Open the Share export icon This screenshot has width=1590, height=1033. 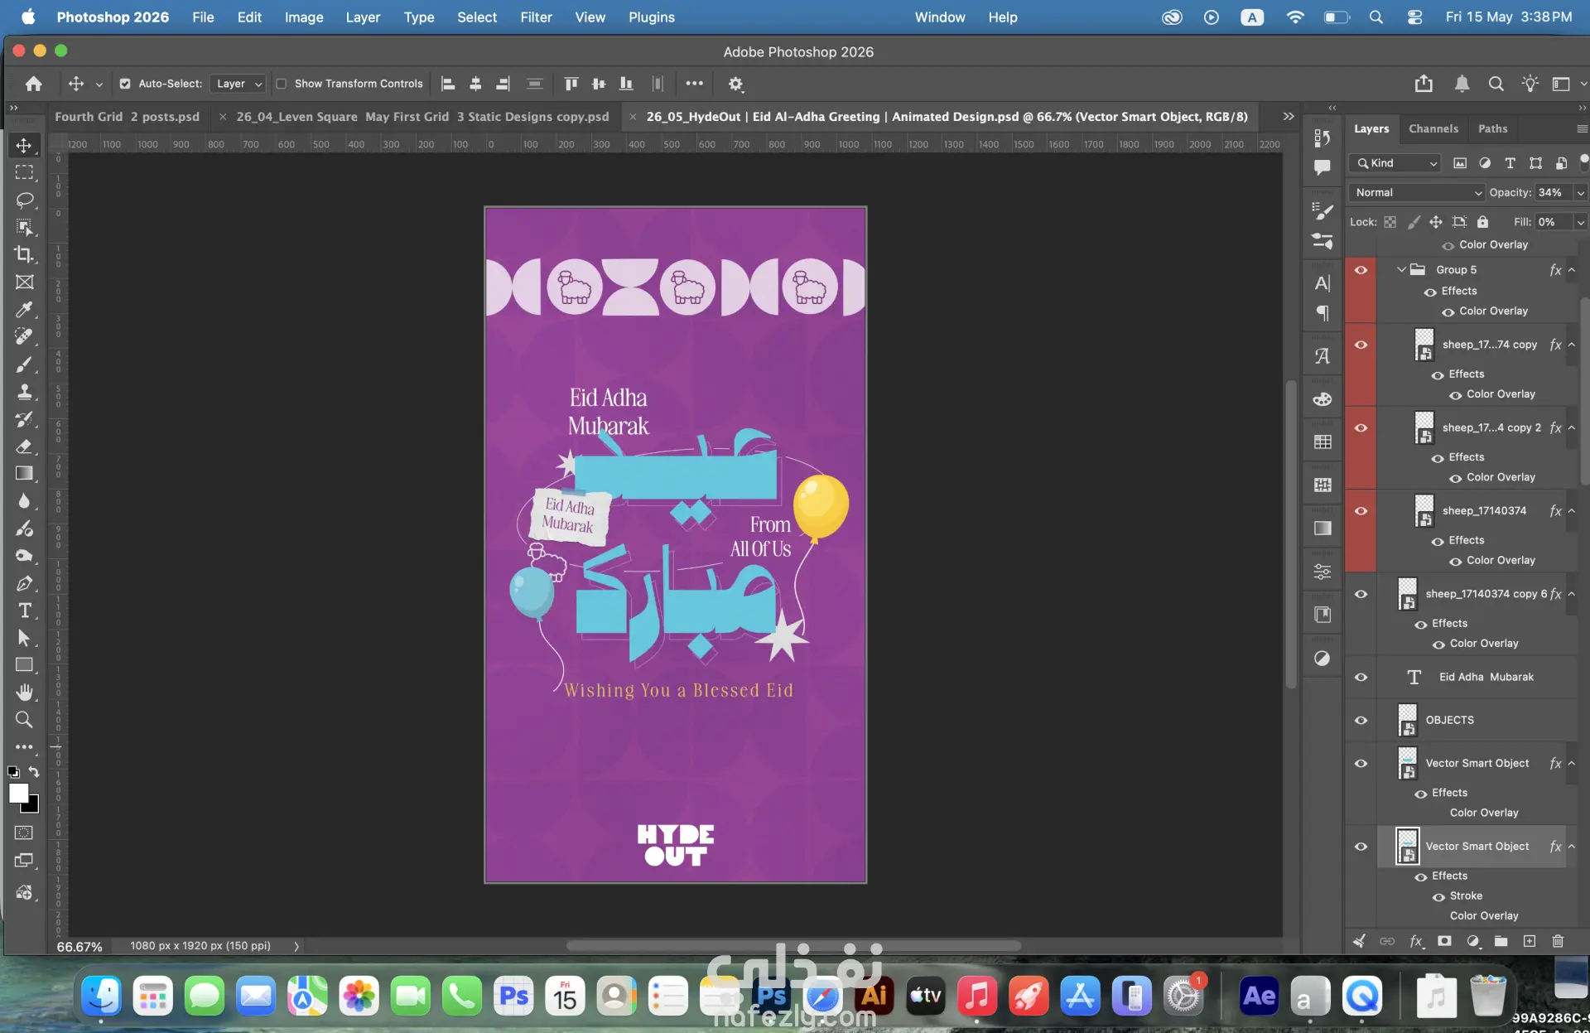pyautogui.click(x=1424, y=84)
